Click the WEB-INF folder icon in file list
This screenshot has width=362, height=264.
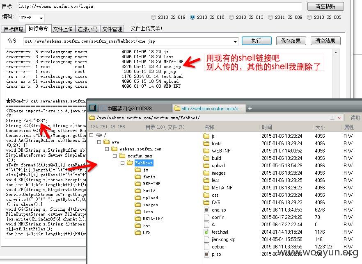pyautogui.click(x=206, y=151)
